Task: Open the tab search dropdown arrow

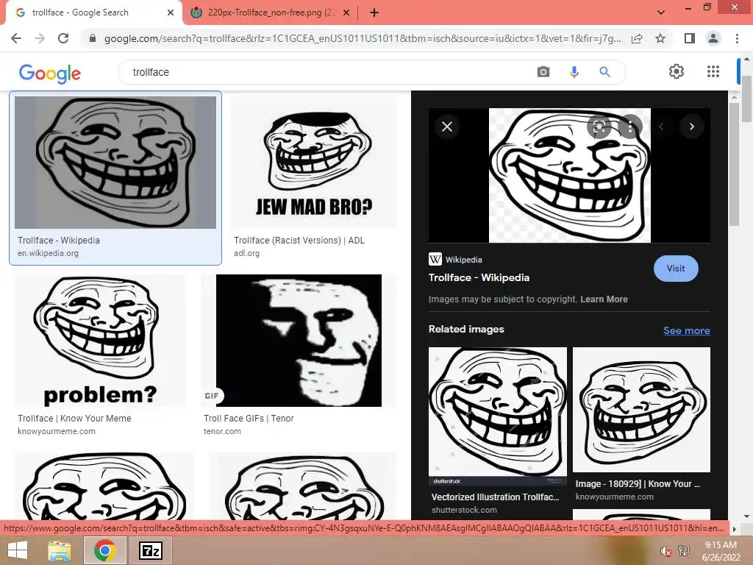Action: [x=661, y=13]
